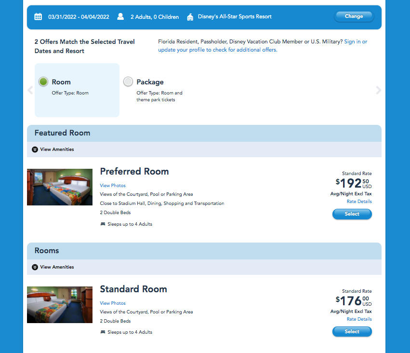Open View Photos for Preferred Room
The image size is (410, 353).
tap(113, 186)
